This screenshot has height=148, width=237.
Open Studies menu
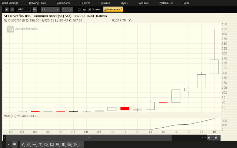[x=106, y=3]
